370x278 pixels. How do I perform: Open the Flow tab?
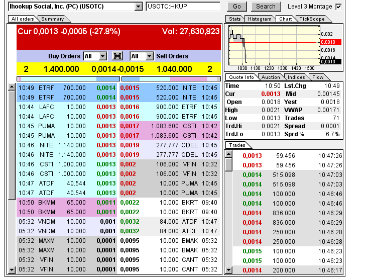click(318, 77)
